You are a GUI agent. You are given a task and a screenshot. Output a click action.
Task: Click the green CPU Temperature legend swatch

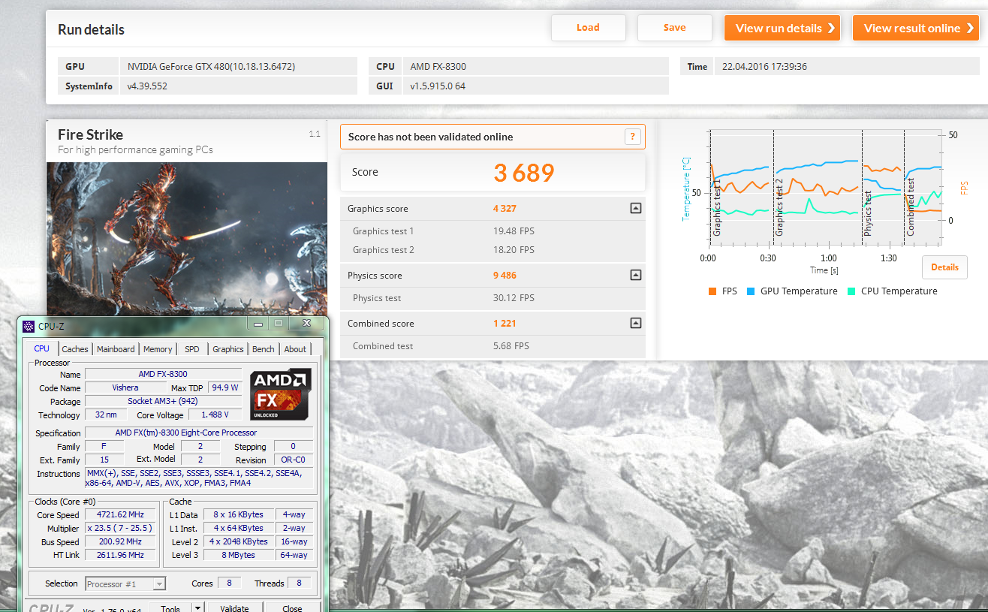click(851, 291)
